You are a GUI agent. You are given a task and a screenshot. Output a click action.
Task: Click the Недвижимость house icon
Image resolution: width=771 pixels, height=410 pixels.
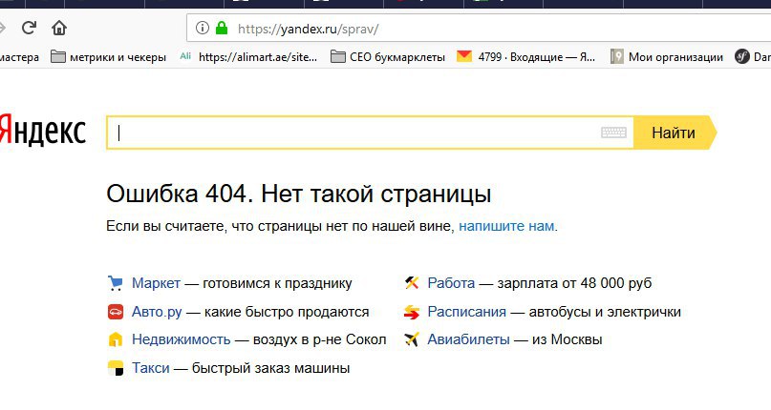115,339
